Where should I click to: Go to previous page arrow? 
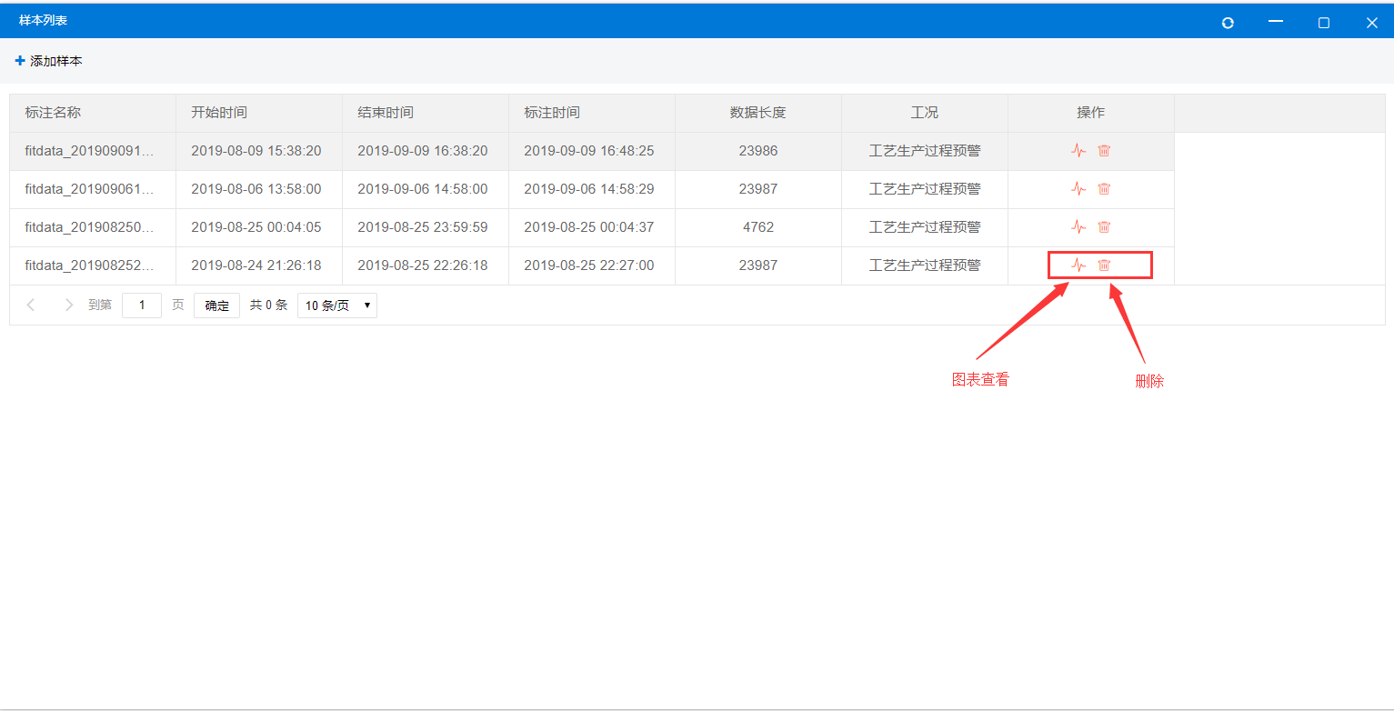point(31,305)
